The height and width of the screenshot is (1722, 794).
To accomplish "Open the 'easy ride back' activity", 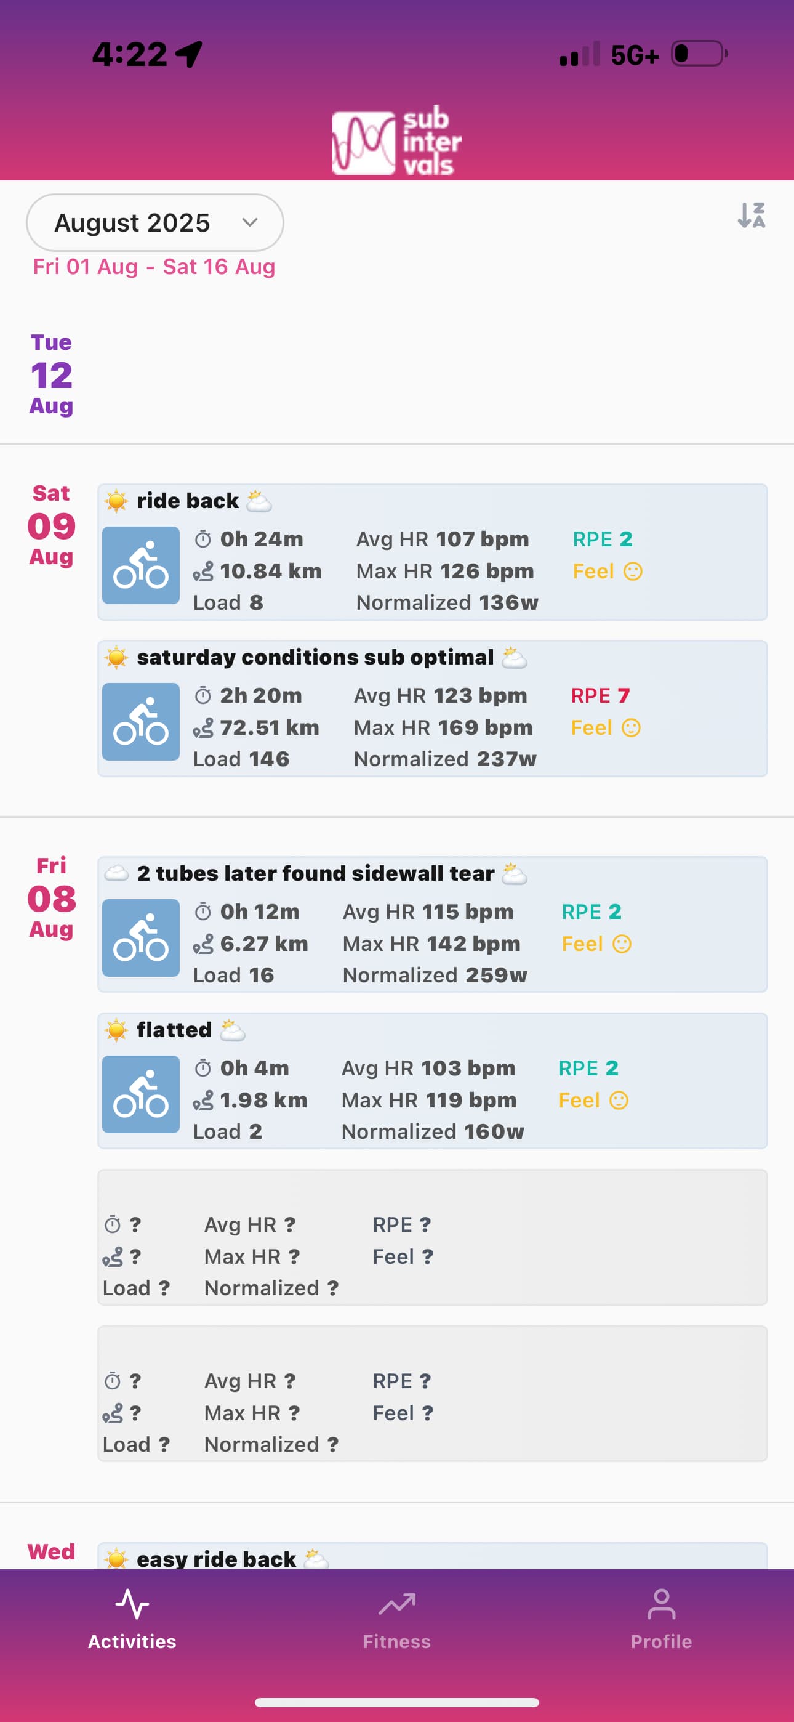I will (217, 1558).
